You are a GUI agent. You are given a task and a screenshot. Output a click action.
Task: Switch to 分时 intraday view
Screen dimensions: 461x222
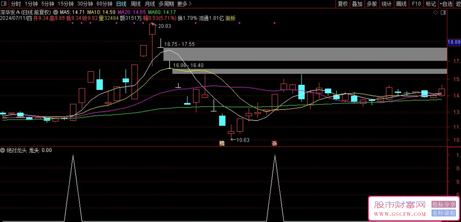click(16, 4)
